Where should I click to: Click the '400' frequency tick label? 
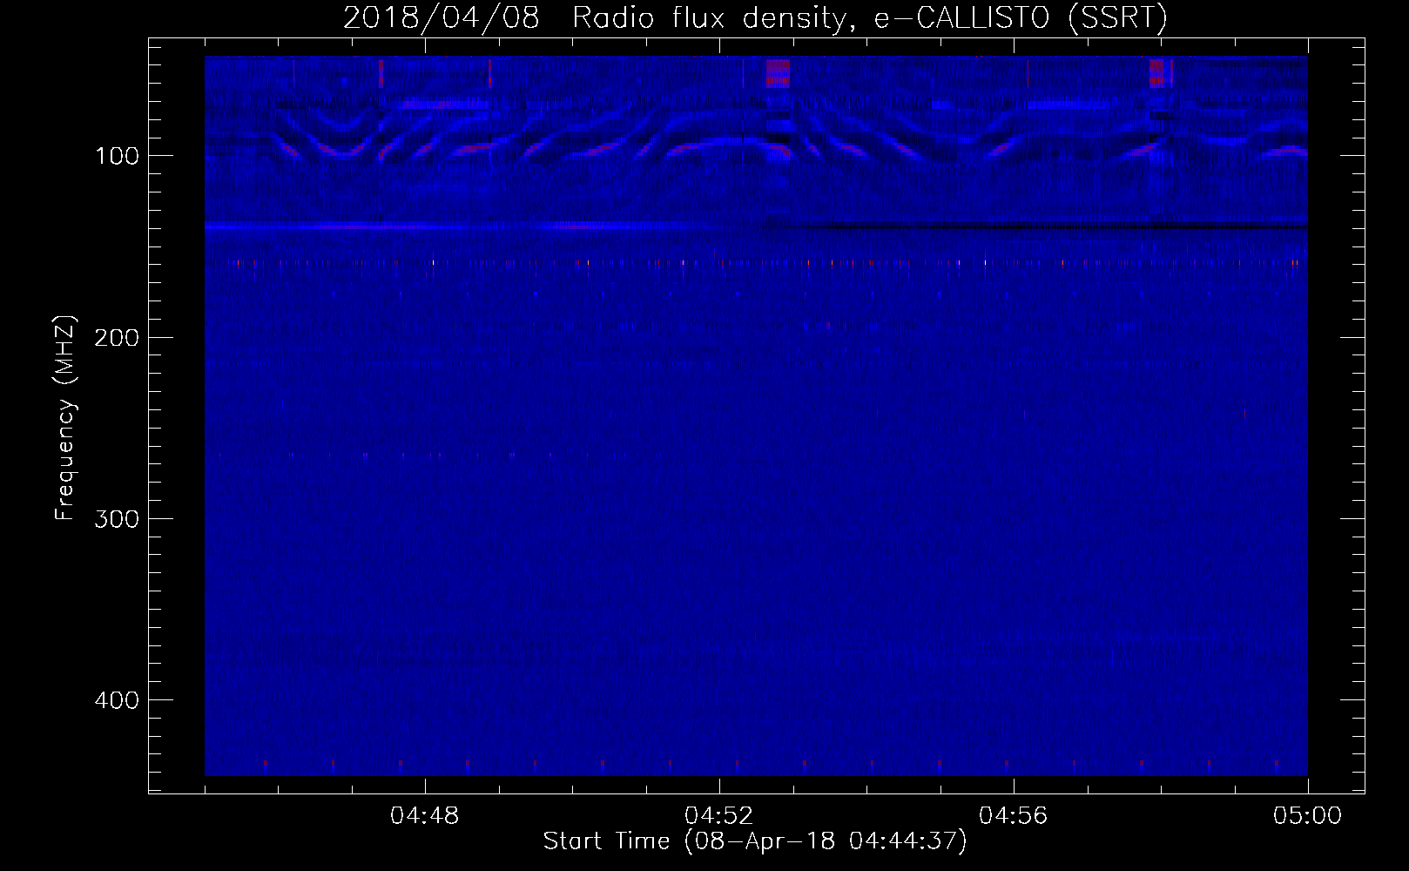click(118, 699)
